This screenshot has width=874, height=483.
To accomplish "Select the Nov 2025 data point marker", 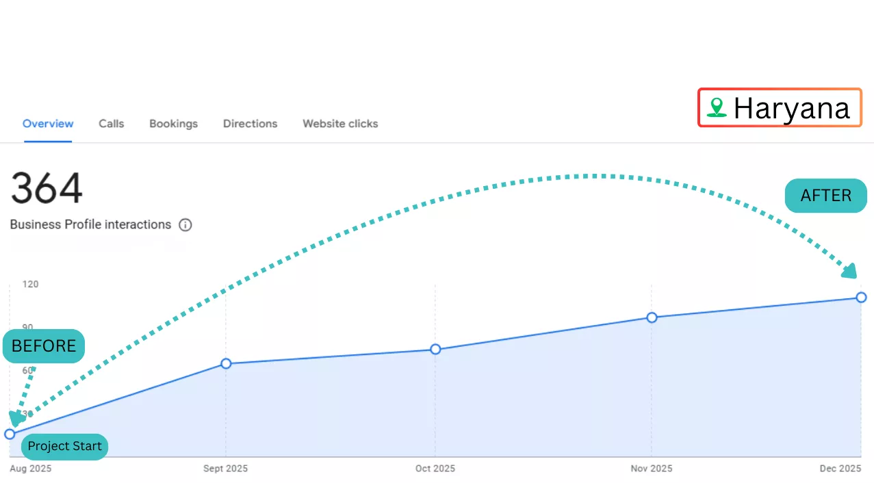I will pos(652,317).
